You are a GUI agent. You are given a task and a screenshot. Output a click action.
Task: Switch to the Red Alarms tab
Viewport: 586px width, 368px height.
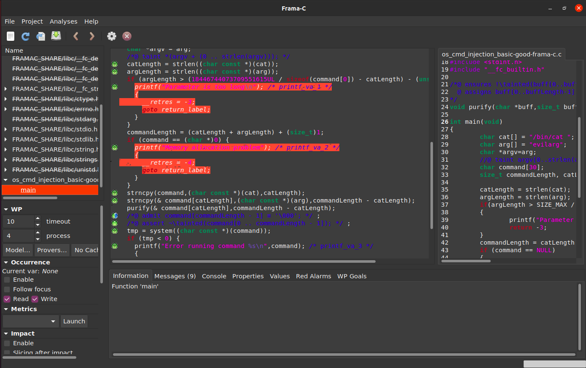pos(314,276)
